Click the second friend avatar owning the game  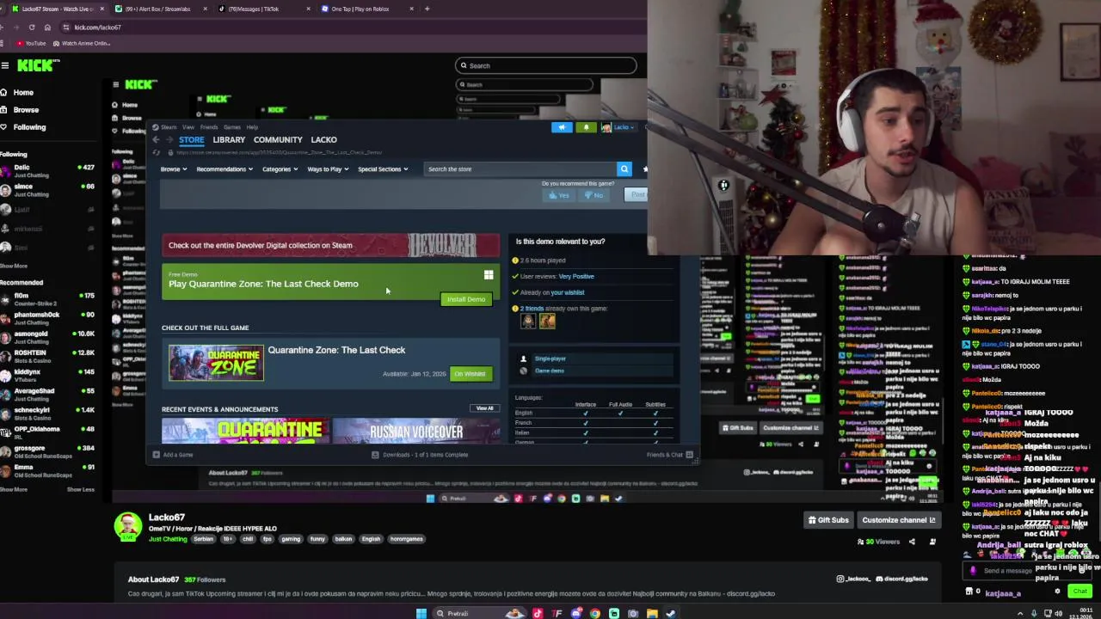click(x=547, y=322)
